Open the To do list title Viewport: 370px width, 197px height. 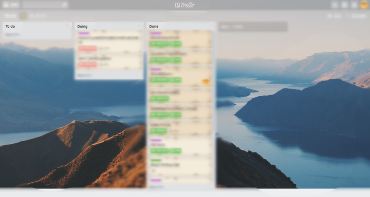click(x=10, y=26)
